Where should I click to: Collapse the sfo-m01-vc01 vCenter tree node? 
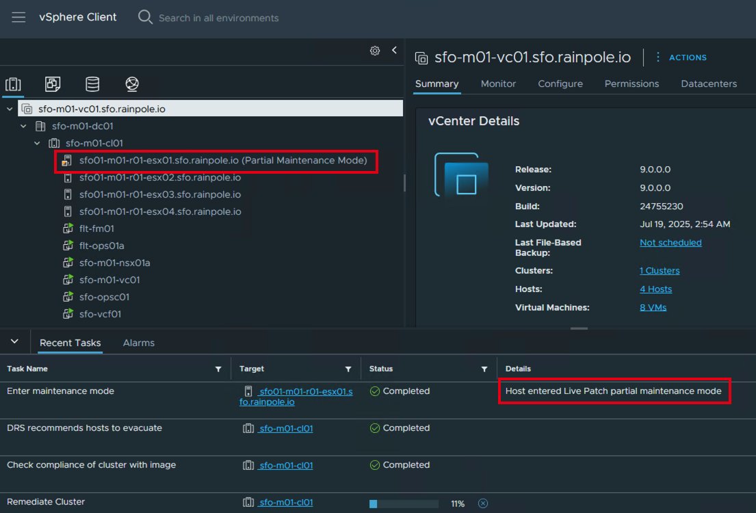[10, 109]
